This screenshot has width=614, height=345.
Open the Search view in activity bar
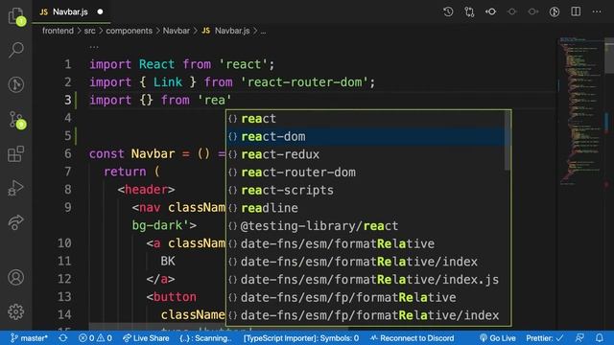(x=16, y=50)
